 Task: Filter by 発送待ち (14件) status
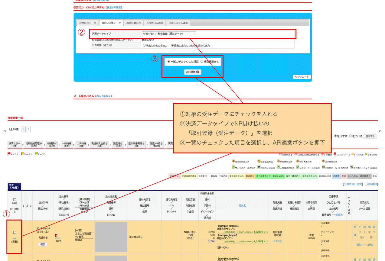(117, 145)
